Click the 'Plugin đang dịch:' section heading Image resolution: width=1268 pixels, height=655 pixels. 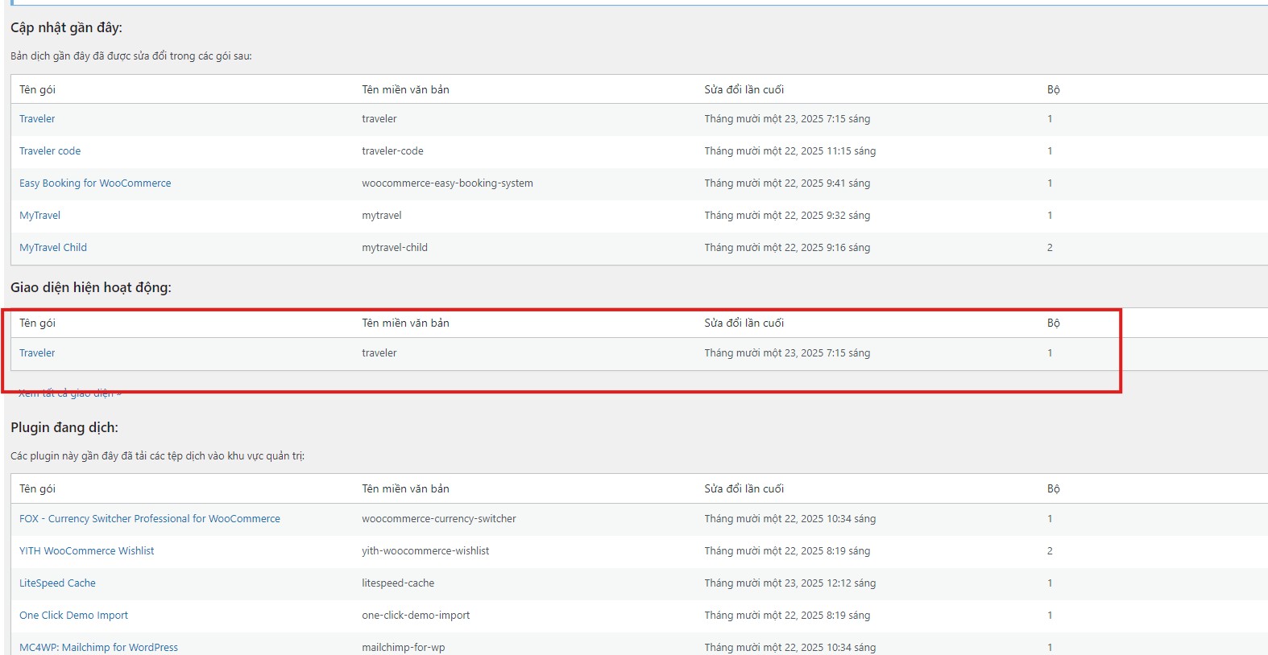(x=64, y=428)
